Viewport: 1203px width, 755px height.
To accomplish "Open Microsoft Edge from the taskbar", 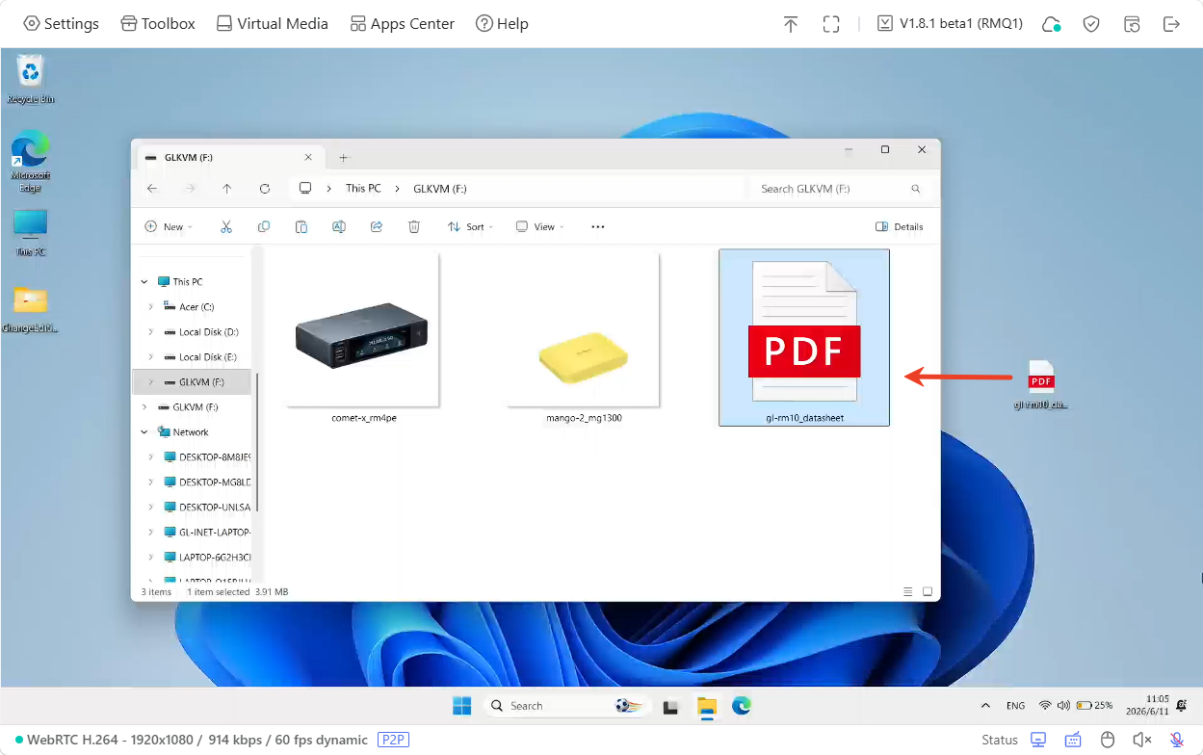I will tap(741, 706).
